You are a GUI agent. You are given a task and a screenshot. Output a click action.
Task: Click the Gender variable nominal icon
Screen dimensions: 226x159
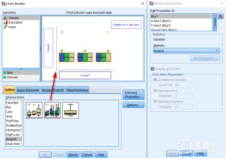(x=5, y=18)
